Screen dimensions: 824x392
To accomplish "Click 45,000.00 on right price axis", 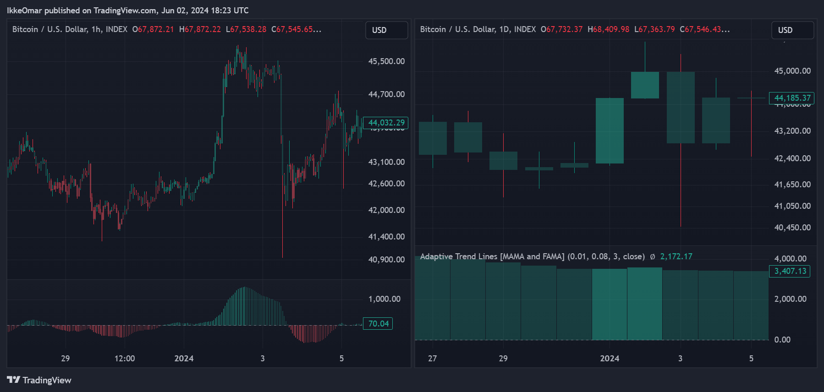I will pos(792,71).
